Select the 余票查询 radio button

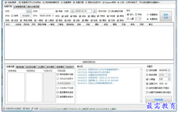148,15
